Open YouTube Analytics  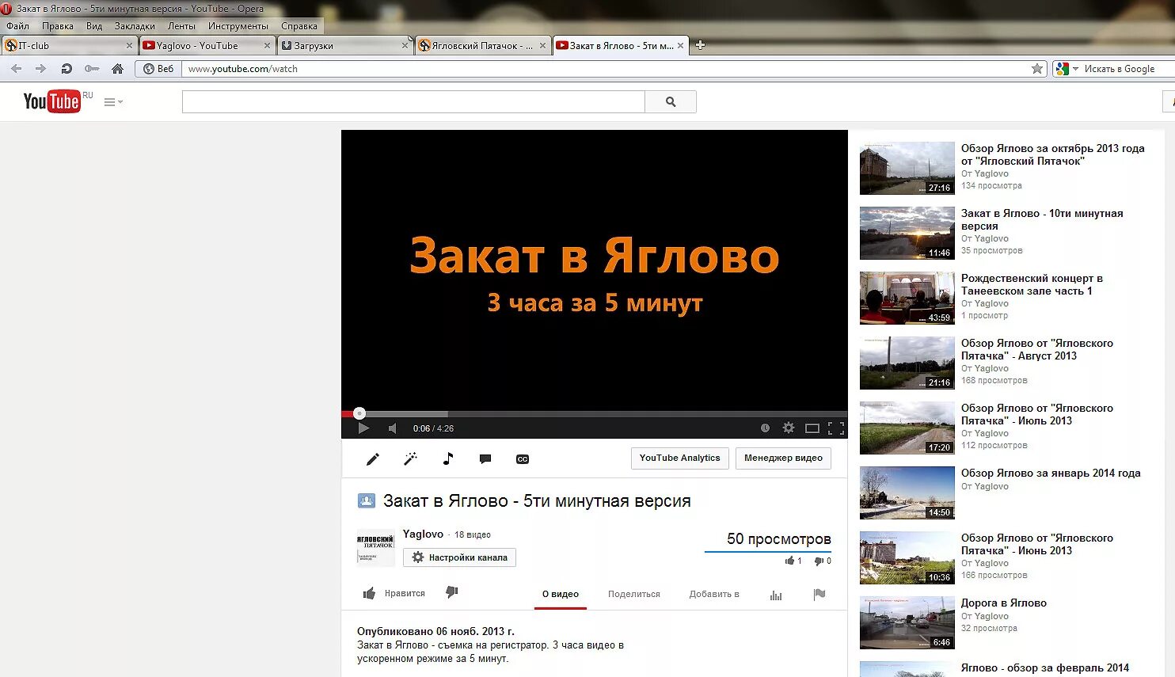point(680,458)
